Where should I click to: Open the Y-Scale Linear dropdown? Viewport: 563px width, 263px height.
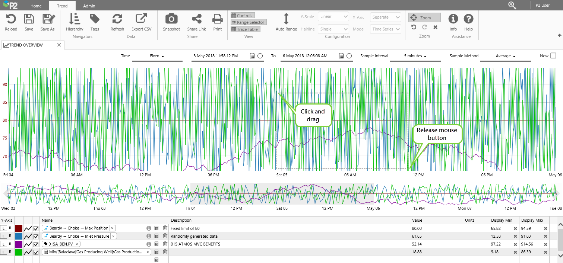point(333,17)
